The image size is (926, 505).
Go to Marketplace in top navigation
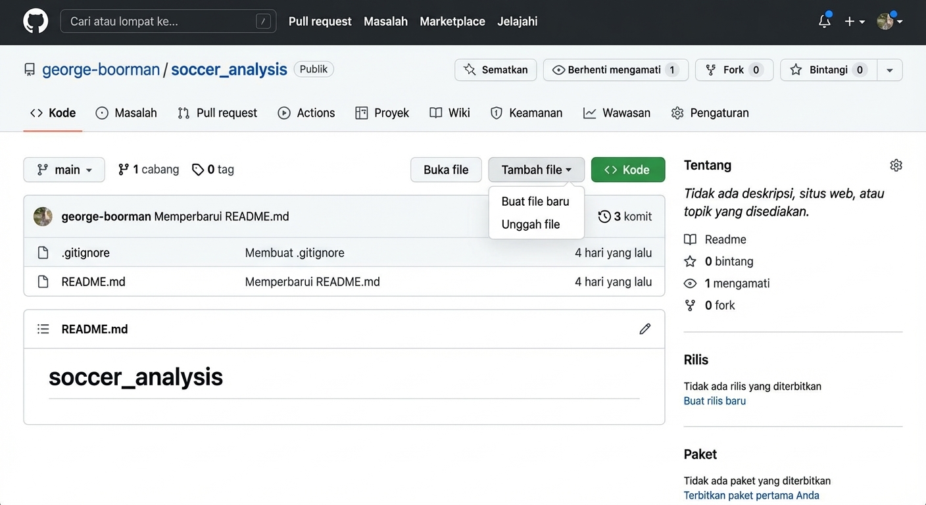point(452,22)
